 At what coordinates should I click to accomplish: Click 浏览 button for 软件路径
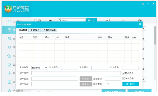[86, 84]
